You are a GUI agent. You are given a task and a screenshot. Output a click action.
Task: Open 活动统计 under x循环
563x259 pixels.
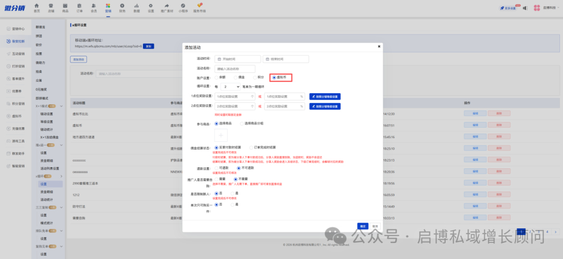(x=47, y=200)
